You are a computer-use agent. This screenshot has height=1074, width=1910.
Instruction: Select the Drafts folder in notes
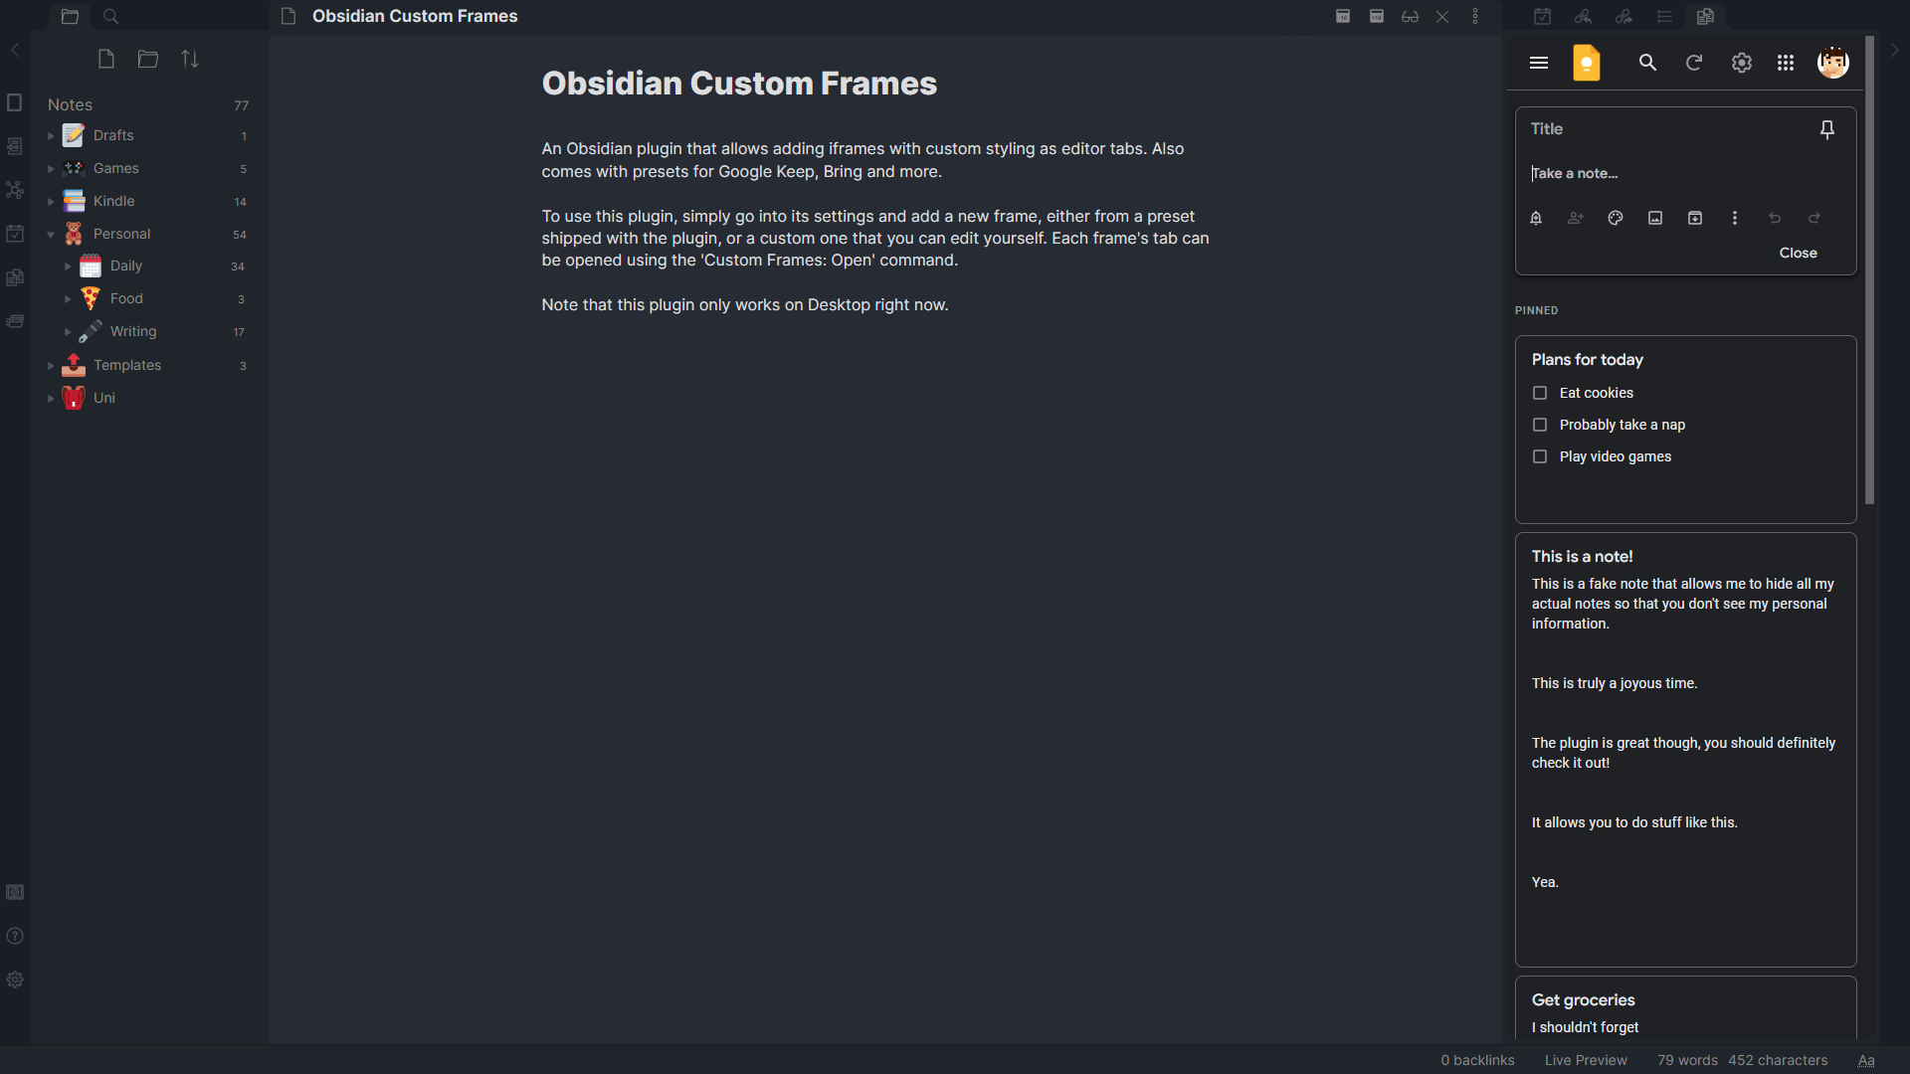click(x=112, y=135)
